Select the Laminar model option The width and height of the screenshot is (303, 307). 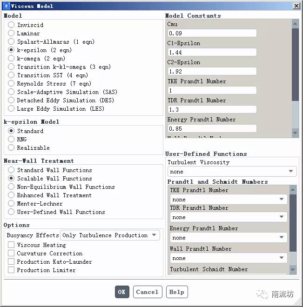[x=11, y=33]
